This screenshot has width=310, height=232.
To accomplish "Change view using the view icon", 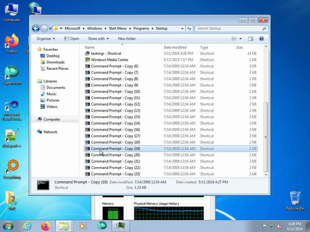I will 234,39.
